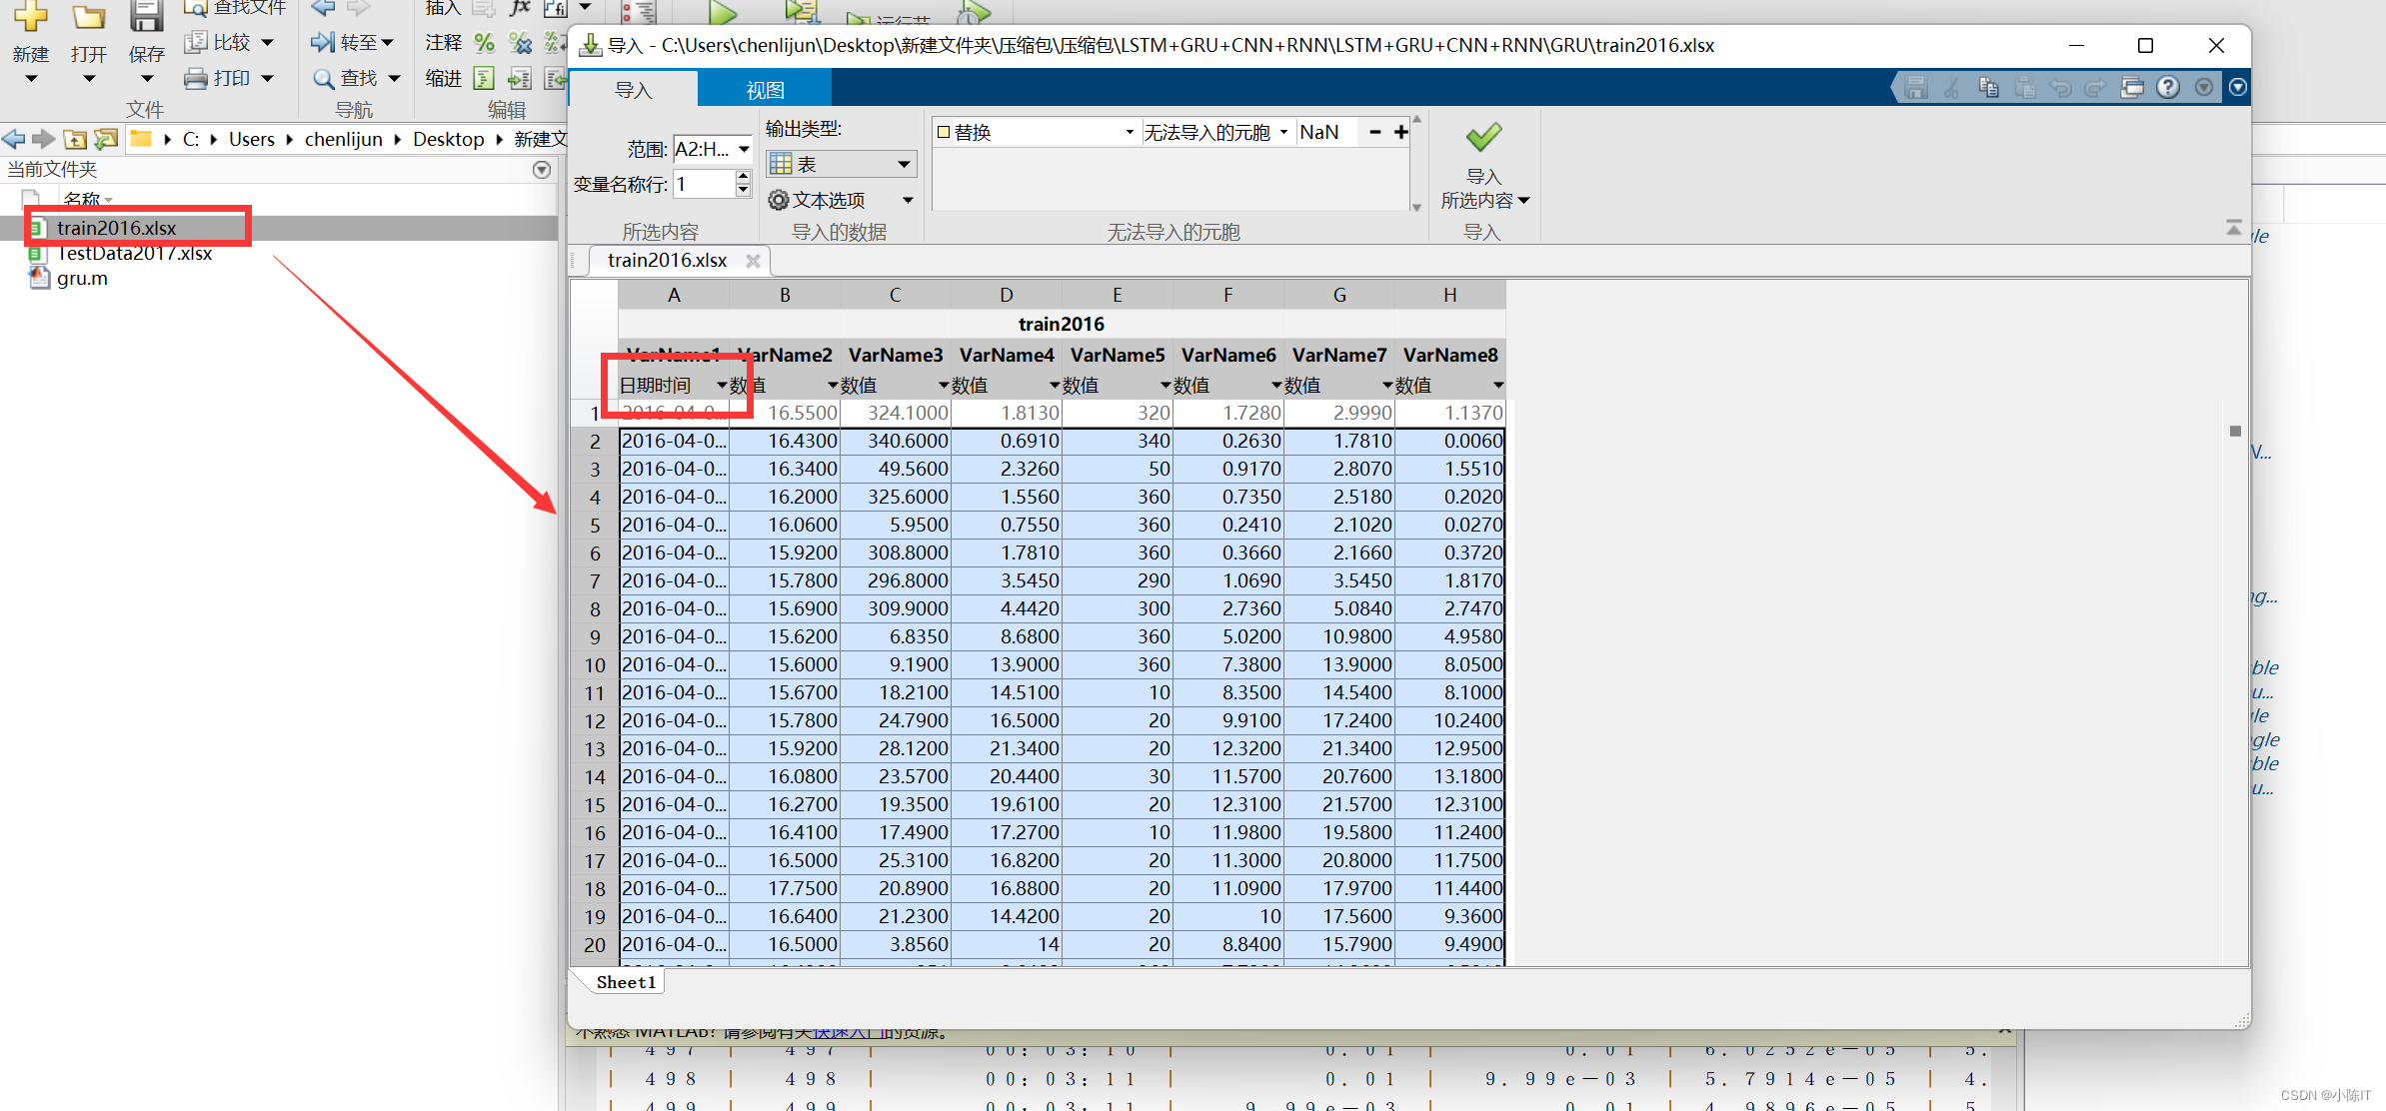Click cell value 340.6000 in column C

[x=896, y=441]
